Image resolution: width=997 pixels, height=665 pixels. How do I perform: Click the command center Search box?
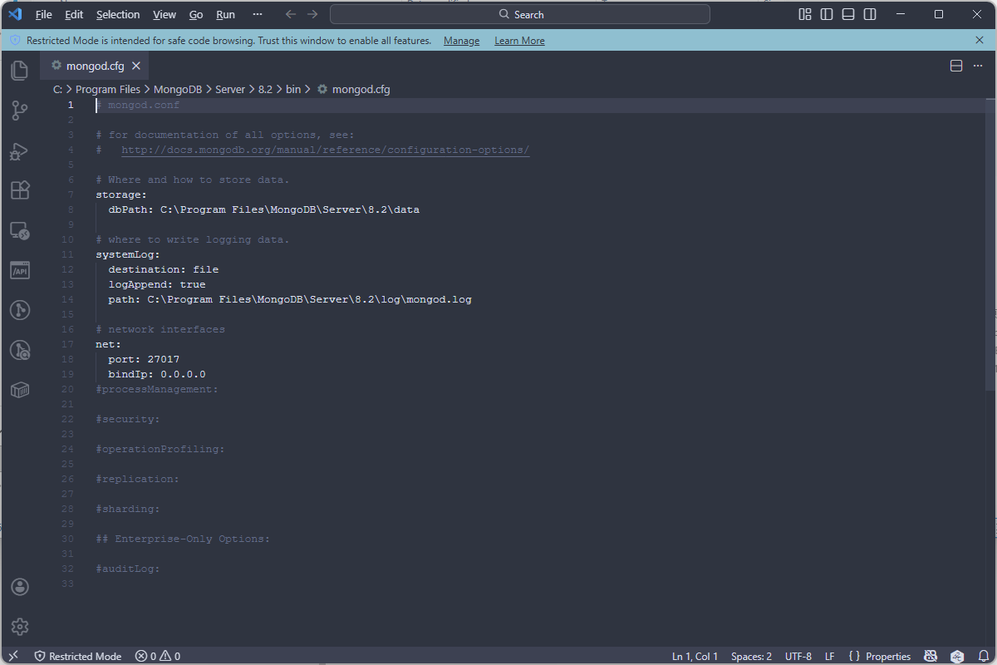point(520,14)
